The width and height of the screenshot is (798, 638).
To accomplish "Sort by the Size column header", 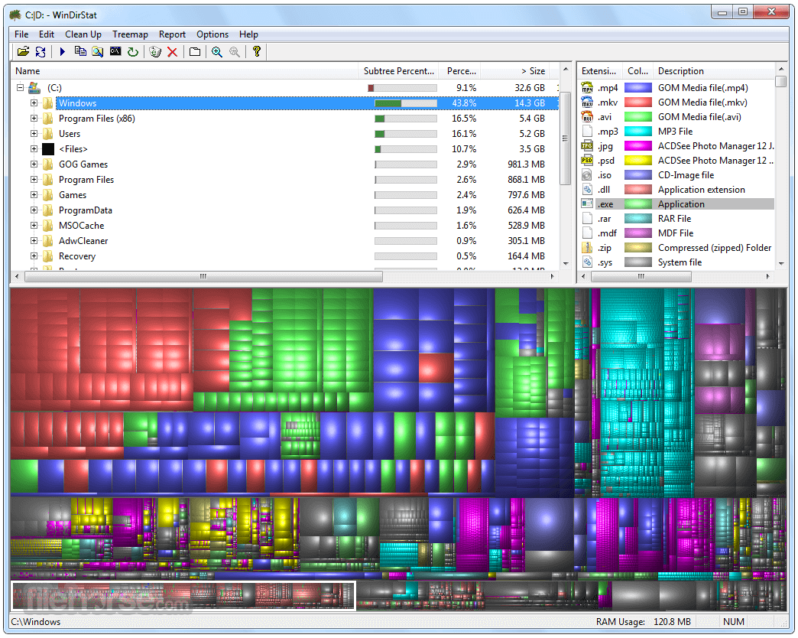I will (x=515, y=71).
